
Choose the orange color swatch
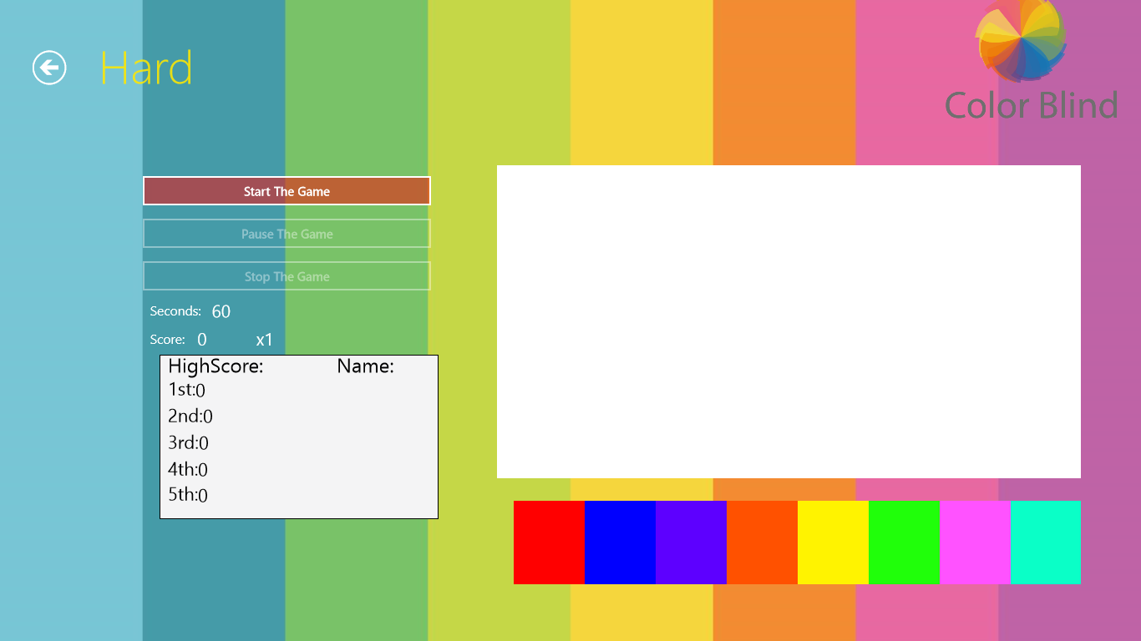tap(762, 543)
